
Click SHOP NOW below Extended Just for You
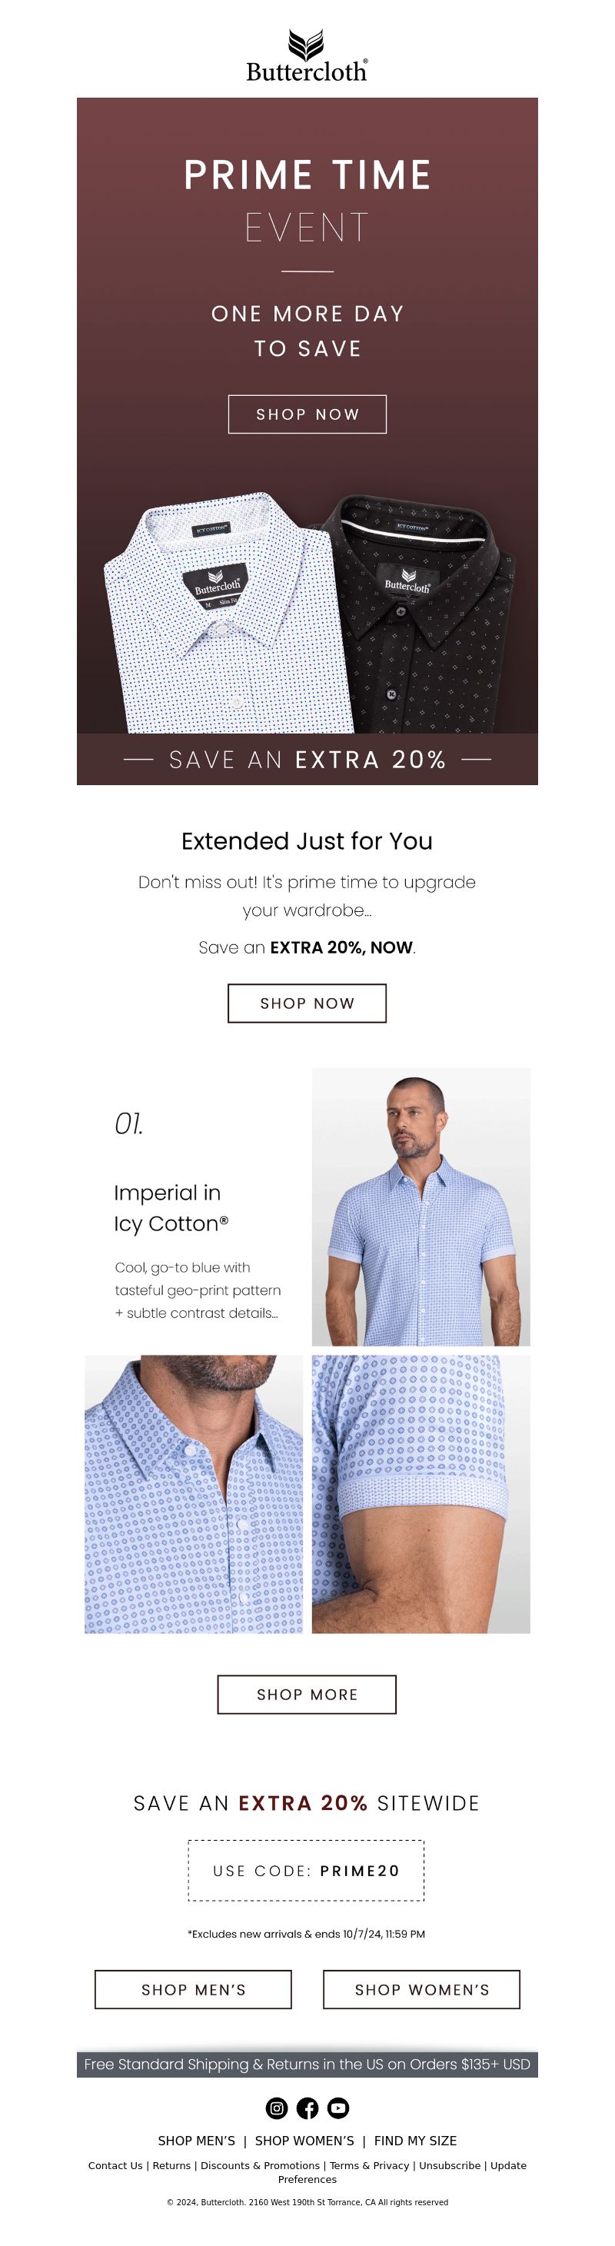click(307, 1003)
